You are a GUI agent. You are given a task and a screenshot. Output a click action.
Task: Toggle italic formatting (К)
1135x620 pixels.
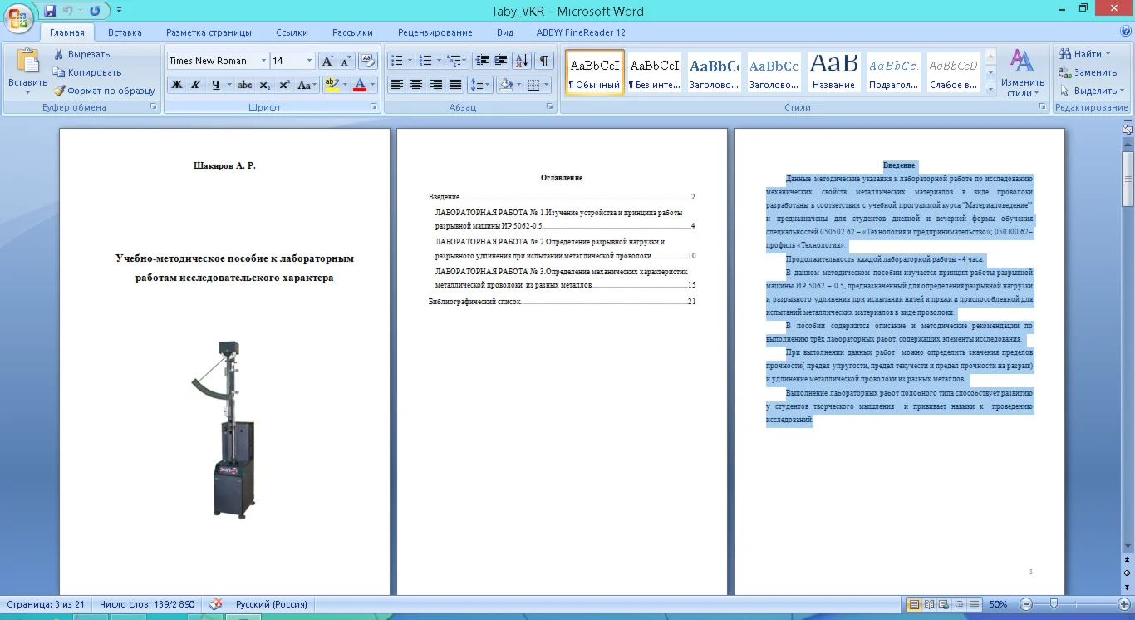click(196, 85)
